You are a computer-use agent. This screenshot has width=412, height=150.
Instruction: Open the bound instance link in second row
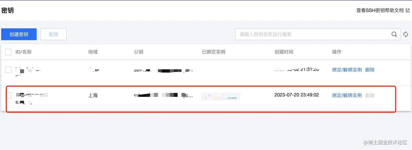tap(221, 97)
